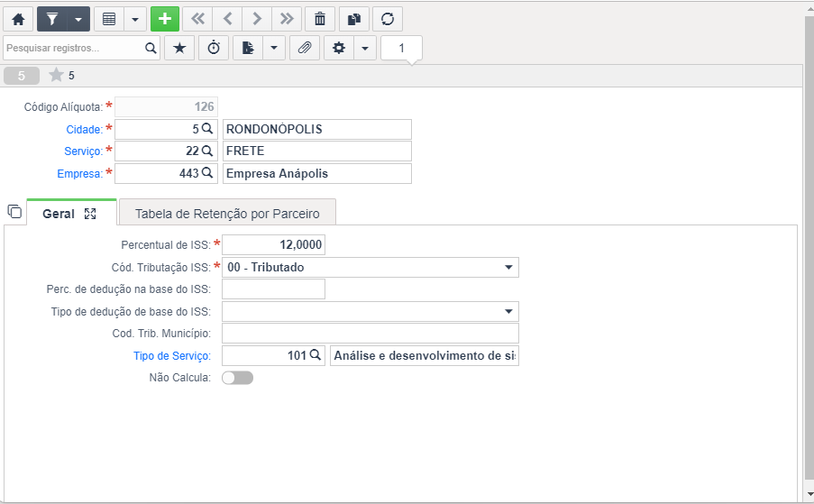Search Serviço with magnifier icon
Viewport: 814px width, 504px height.
pos(207,151)
